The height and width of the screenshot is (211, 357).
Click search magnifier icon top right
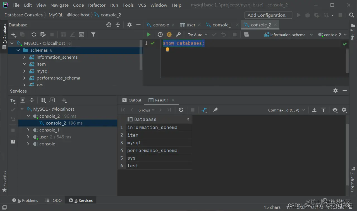point(352,15)
